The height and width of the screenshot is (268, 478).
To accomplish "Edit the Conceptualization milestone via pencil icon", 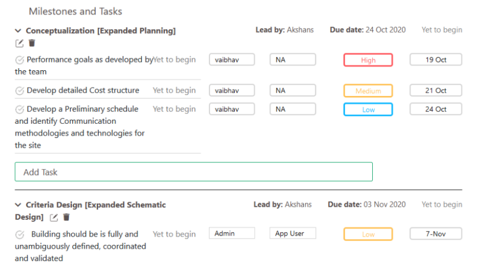I will [x=19, y=43].
